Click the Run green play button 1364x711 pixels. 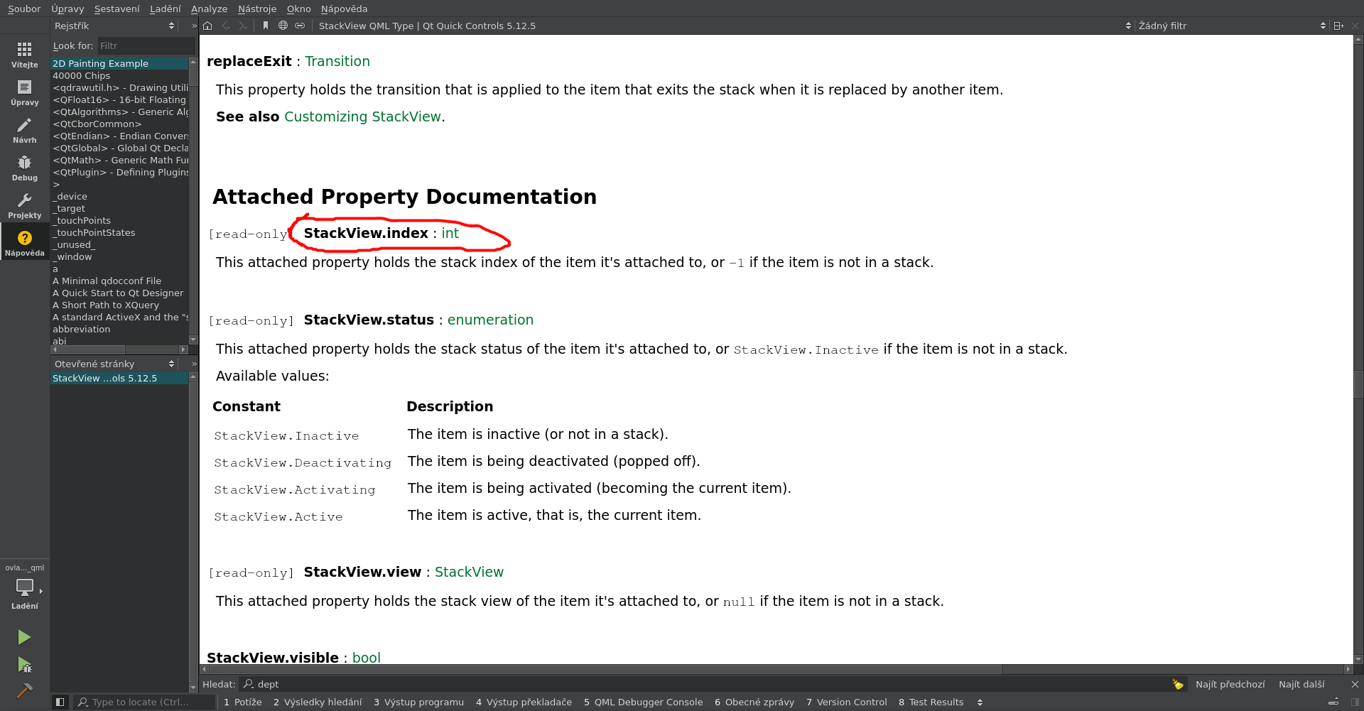click(24, 637)
